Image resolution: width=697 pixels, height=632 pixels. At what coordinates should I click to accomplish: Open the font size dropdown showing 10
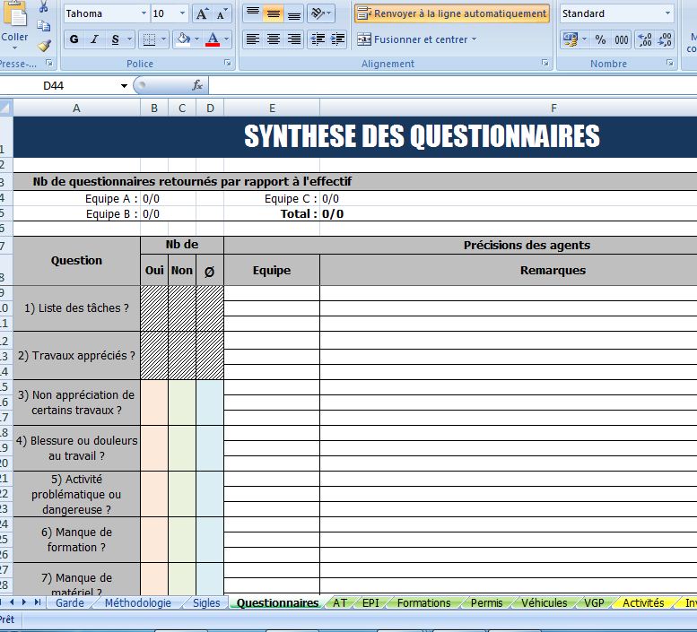182,13
